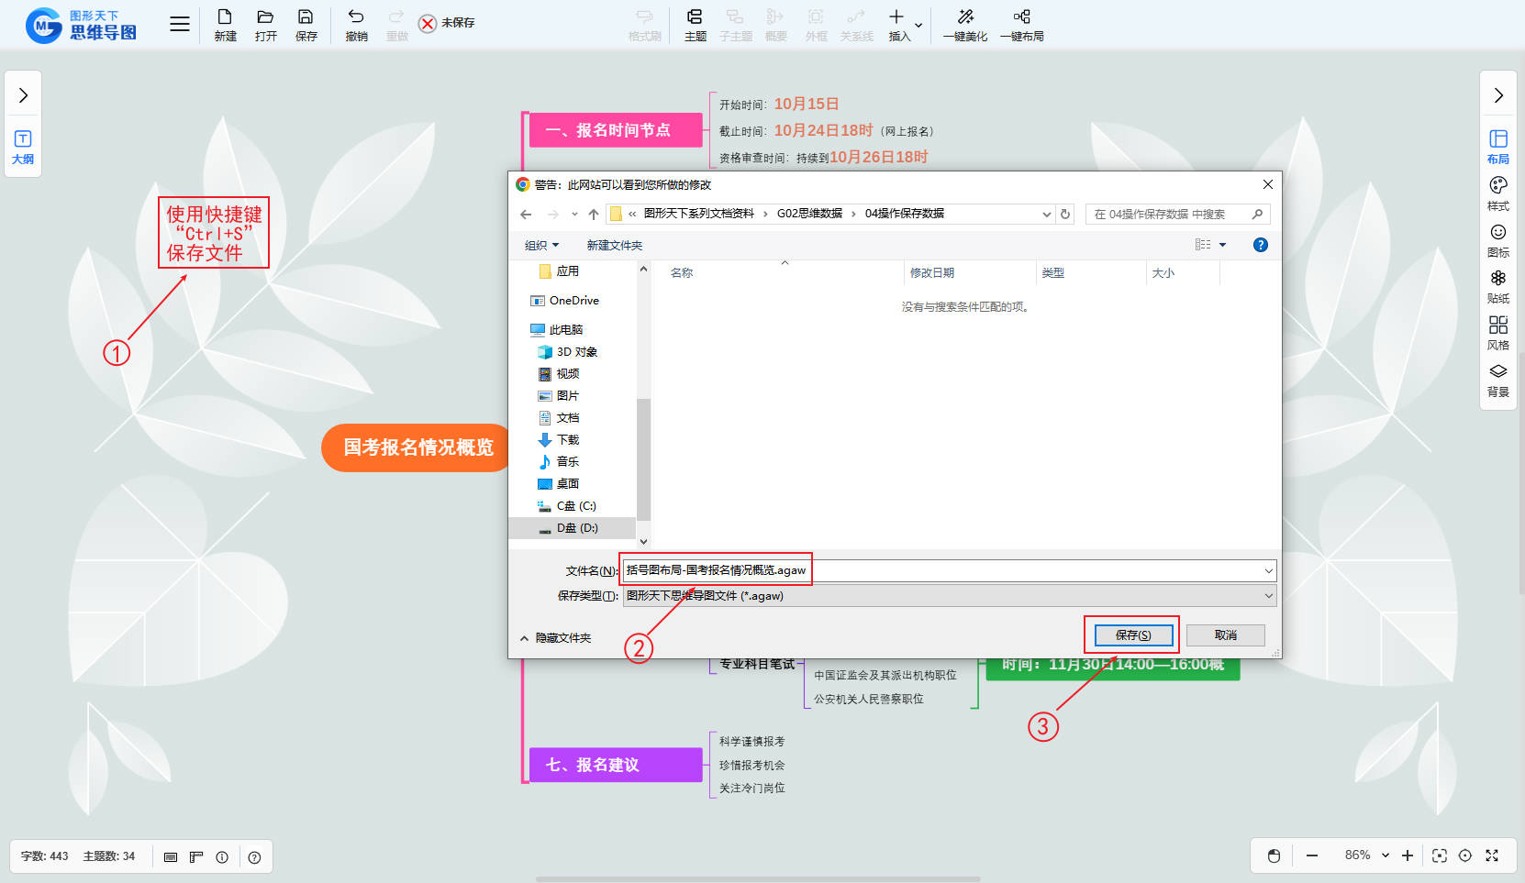Click the 文件名 filename input field
The image size is (1525, 883).
point(945,570)
